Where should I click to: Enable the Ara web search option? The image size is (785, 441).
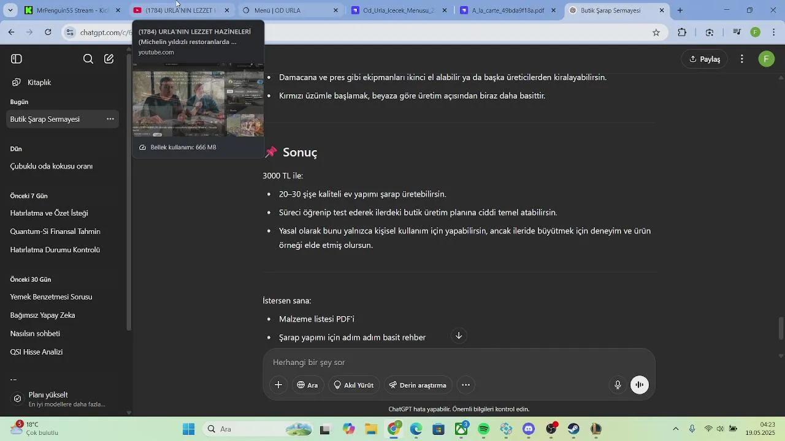tap(307, 385)
